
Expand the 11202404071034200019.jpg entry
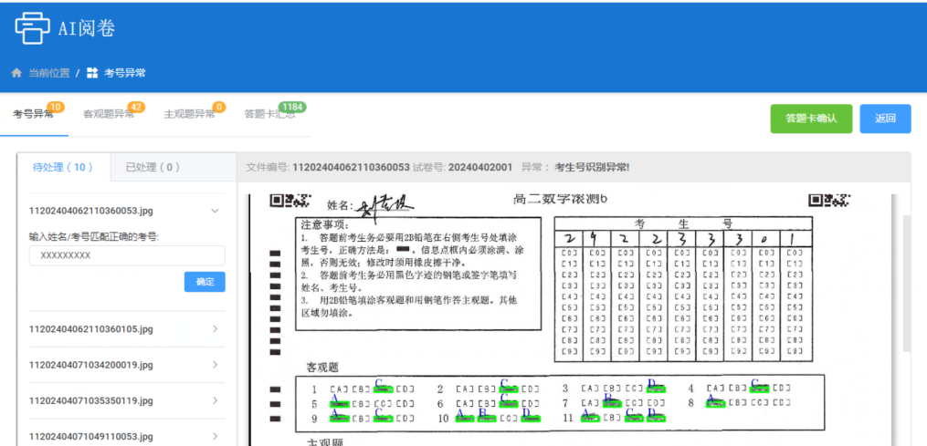pyautogui.click(x=215, y=365)
